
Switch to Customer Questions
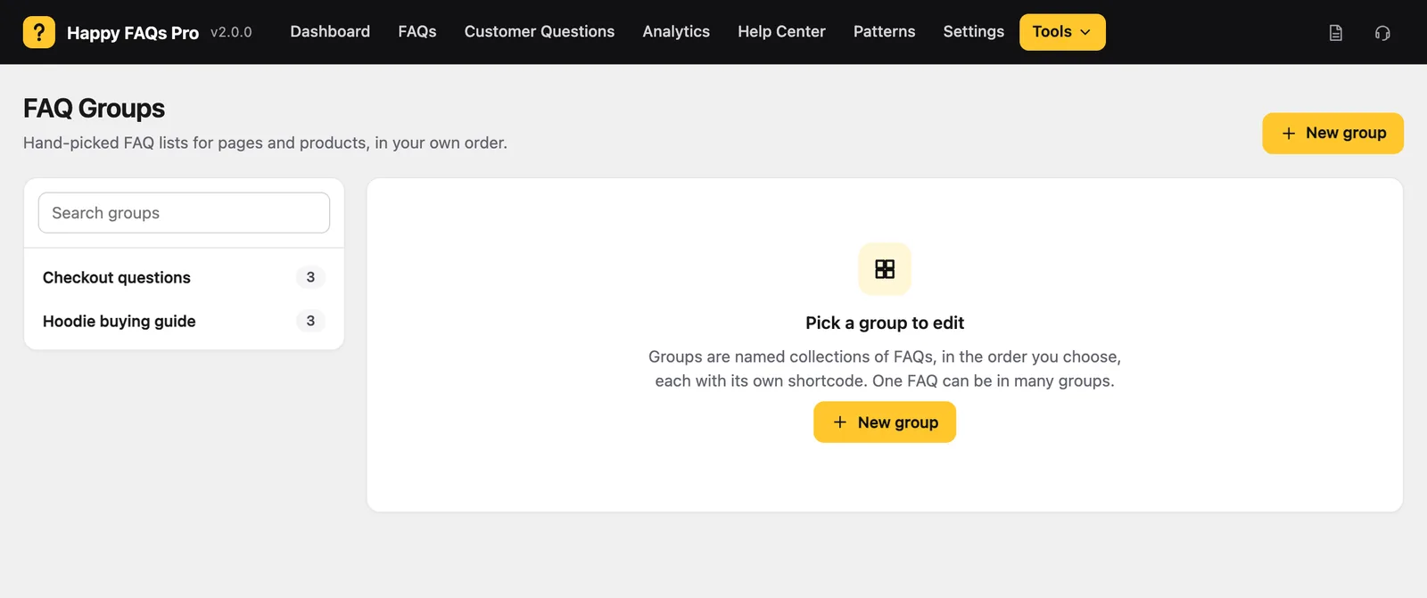pos(540,32)
